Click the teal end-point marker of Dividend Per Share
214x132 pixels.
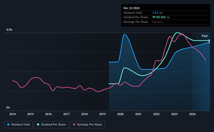(x=210, y=41)
